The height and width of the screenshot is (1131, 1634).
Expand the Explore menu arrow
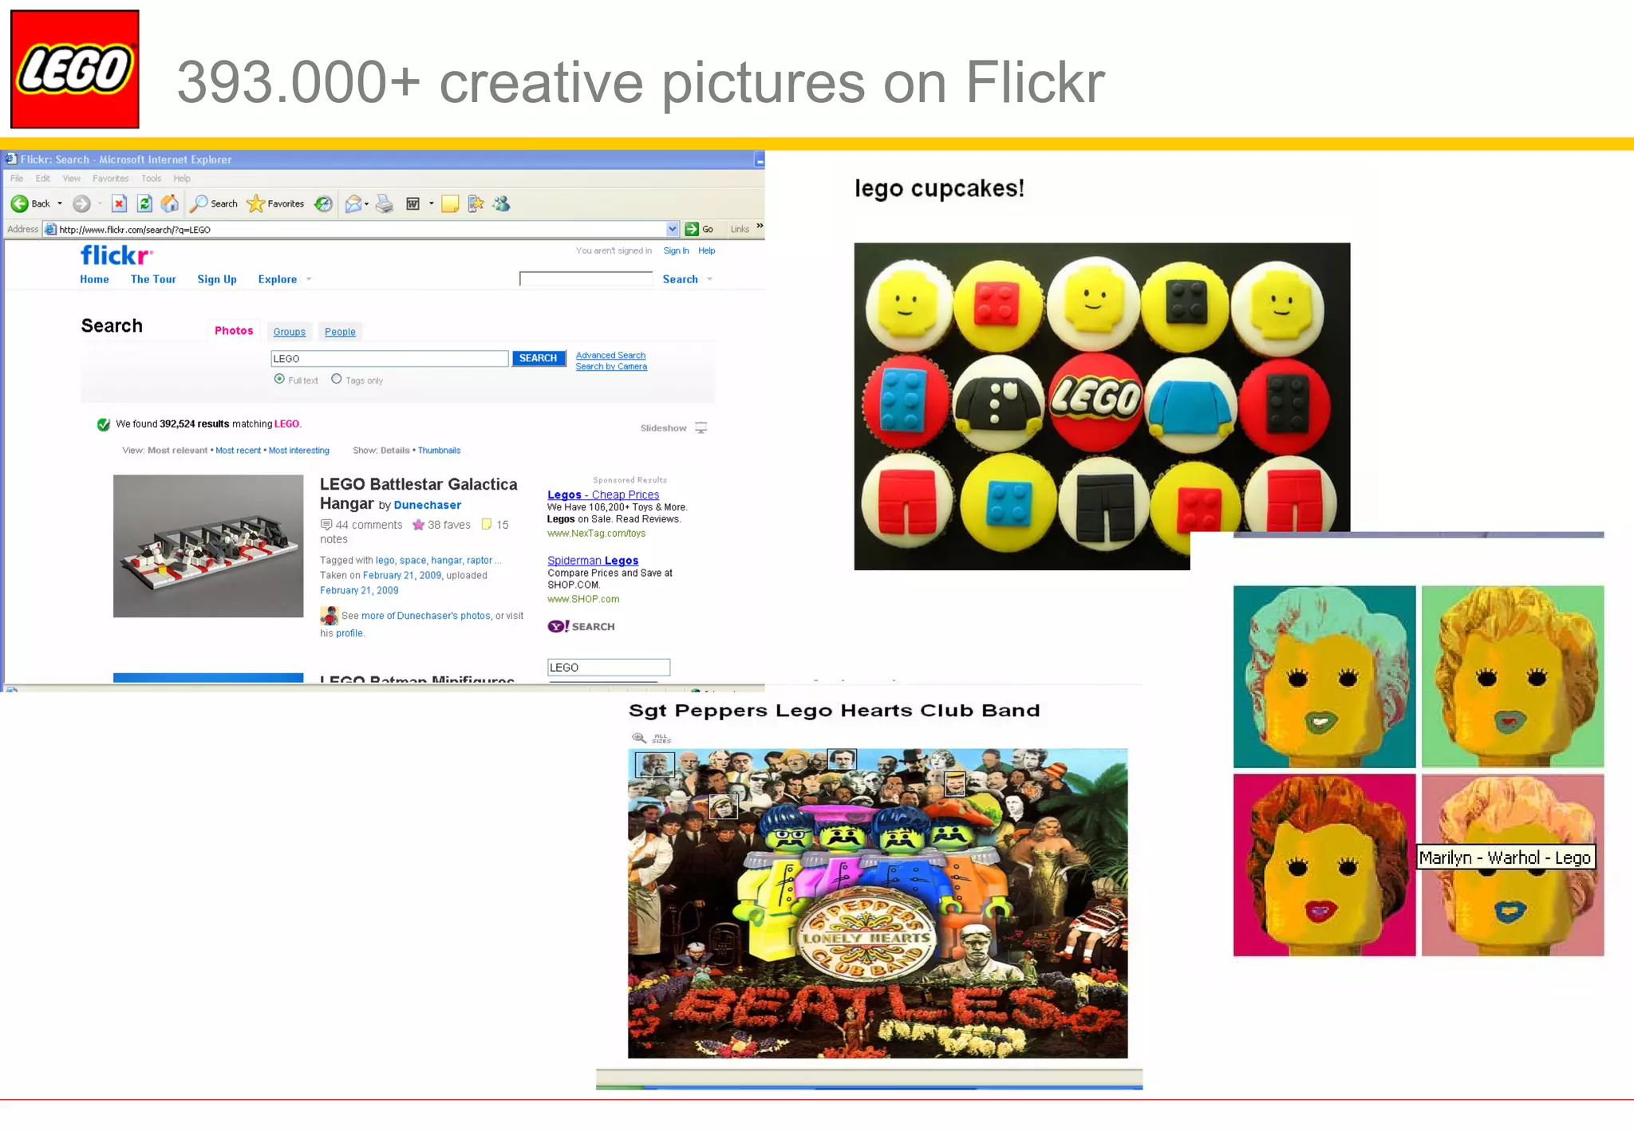pos(309,279)
